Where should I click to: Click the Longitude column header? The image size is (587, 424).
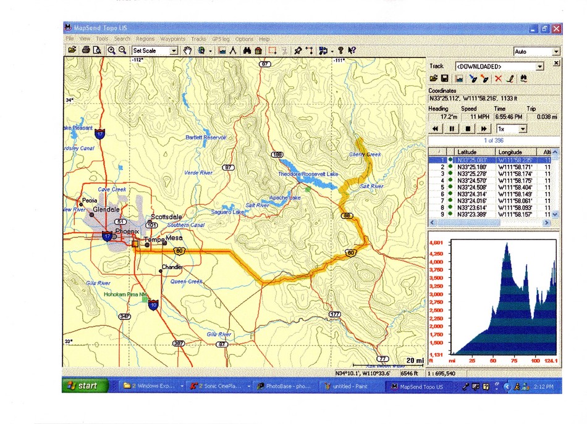[x=515, y=152]
